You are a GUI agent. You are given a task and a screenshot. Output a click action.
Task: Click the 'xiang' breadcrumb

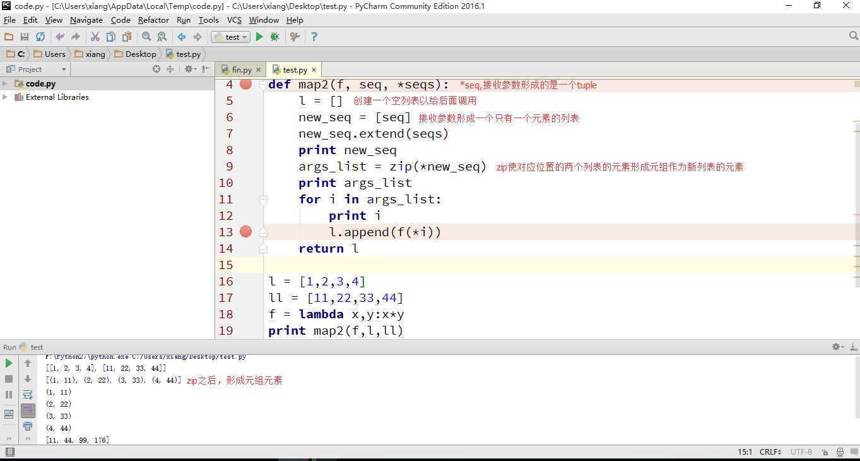point(90,54)
